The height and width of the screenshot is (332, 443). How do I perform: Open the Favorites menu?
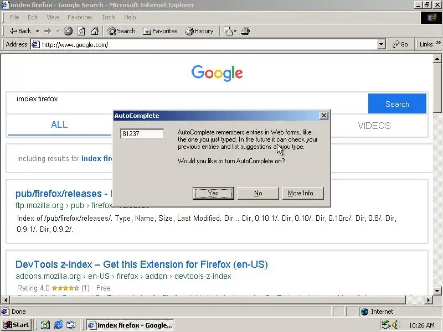click(x=80, y=17)
